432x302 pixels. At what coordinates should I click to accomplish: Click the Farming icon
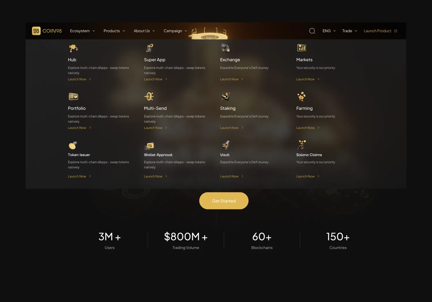pyautogui.click(x=302, y=97)
